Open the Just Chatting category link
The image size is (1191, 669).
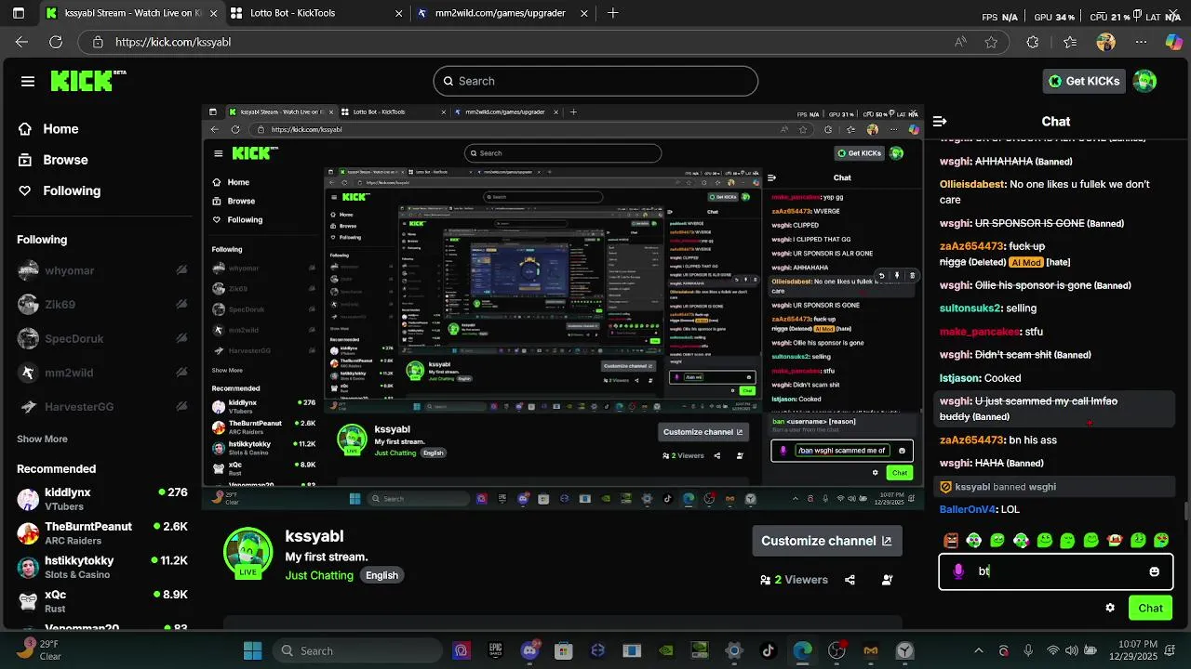point(319,575)
